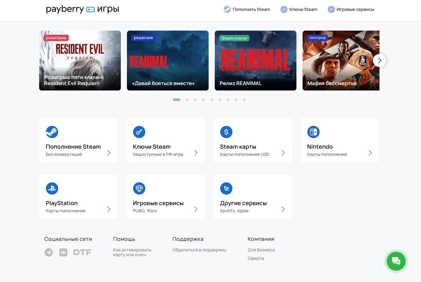Select the last carousel dot
Screen dimensions: 421x282
pos(244,100)
